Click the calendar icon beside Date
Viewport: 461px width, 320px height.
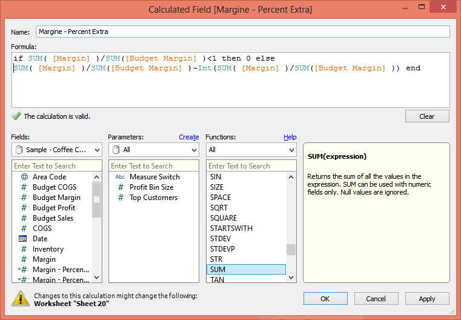click(x=22, y=239)
